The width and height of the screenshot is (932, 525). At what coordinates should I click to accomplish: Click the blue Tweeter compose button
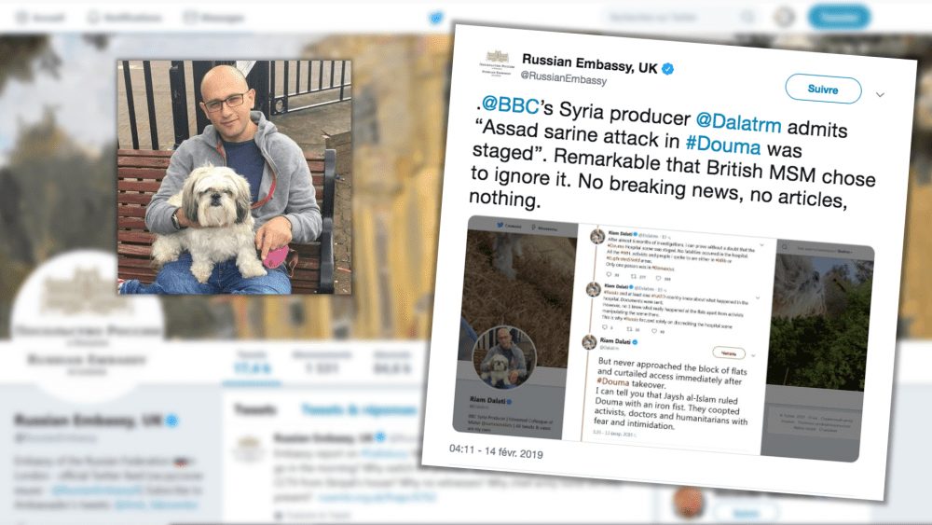click(839, 17)
